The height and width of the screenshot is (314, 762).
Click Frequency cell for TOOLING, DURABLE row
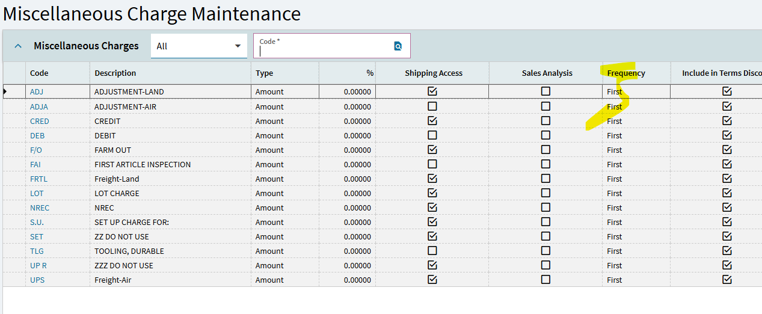(615, 251)
